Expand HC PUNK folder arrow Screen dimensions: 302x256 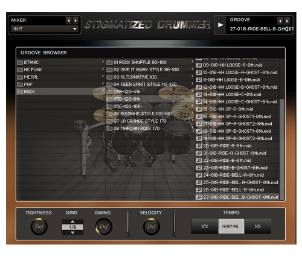pyautogui.click(x=103, y=69)
